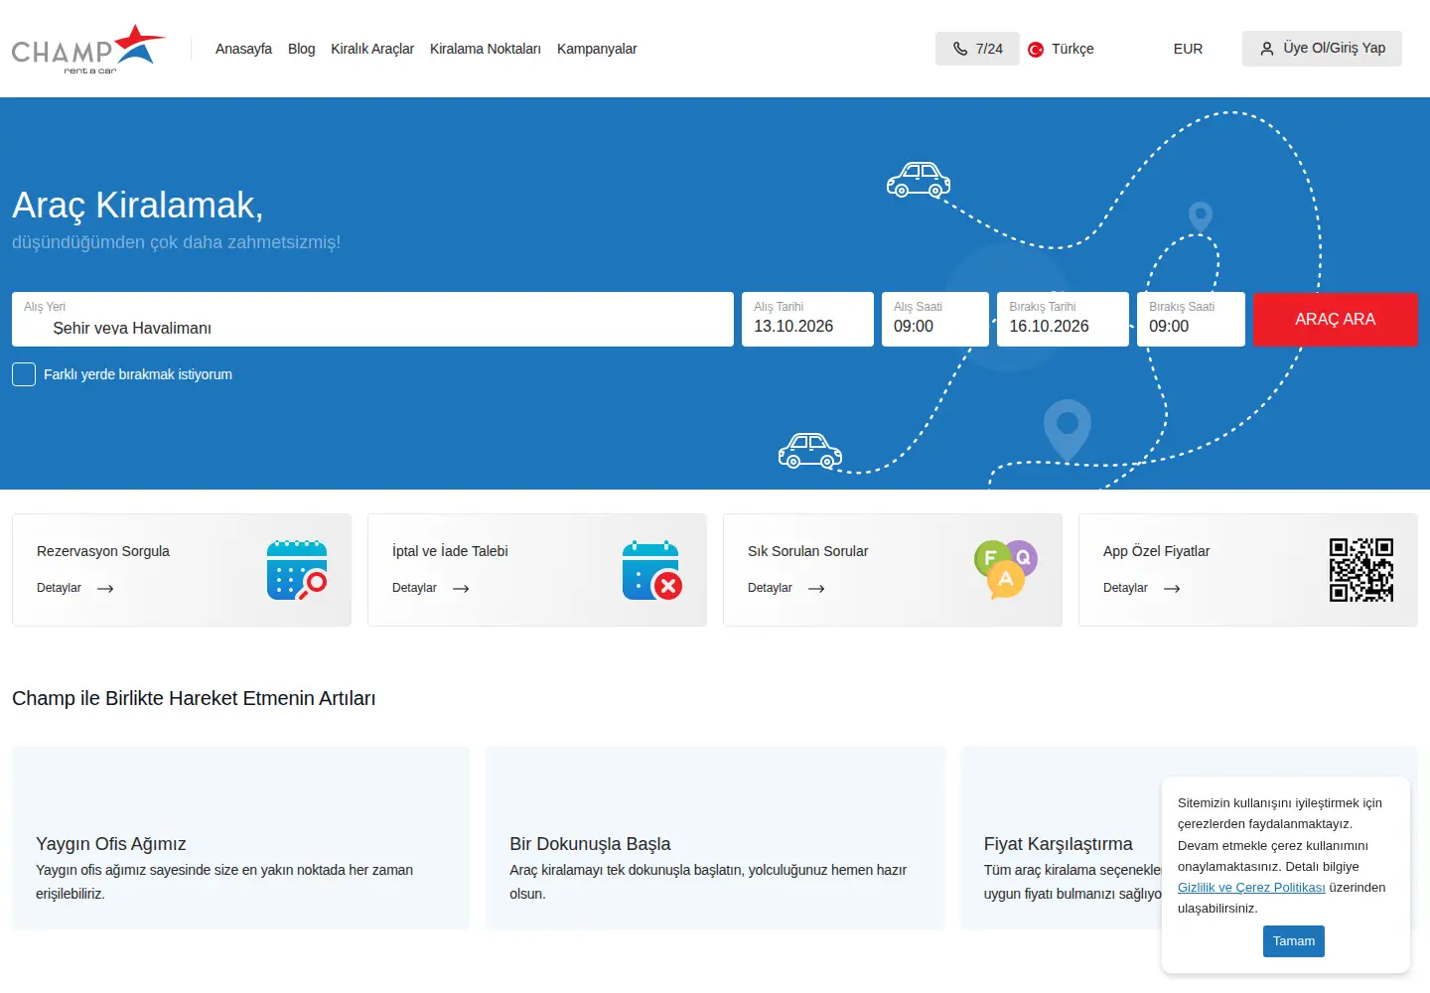Open Kiralama Noktaları menu item
Image resolution: width=1430 pixels, height=993 pixels.
[x=486, y=49]
